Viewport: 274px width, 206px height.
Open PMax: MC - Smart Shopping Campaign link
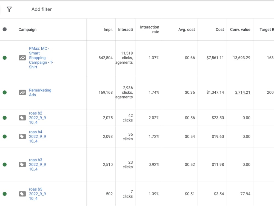pyautogui.click(x=41, y=58)
